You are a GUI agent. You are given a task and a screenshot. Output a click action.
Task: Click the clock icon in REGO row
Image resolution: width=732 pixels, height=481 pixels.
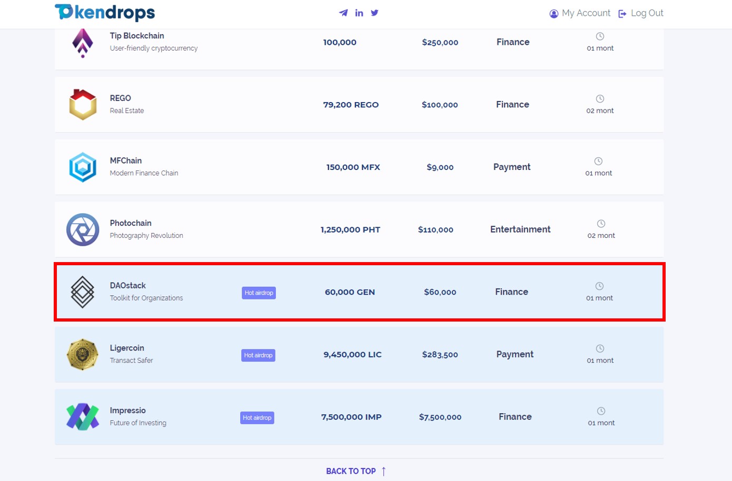(x=600, y=99)
